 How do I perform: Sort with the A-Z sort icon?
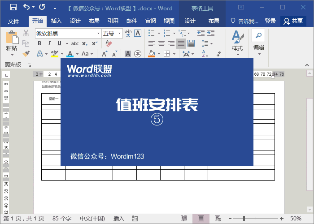pyautogui.click(x=205, y=54)
